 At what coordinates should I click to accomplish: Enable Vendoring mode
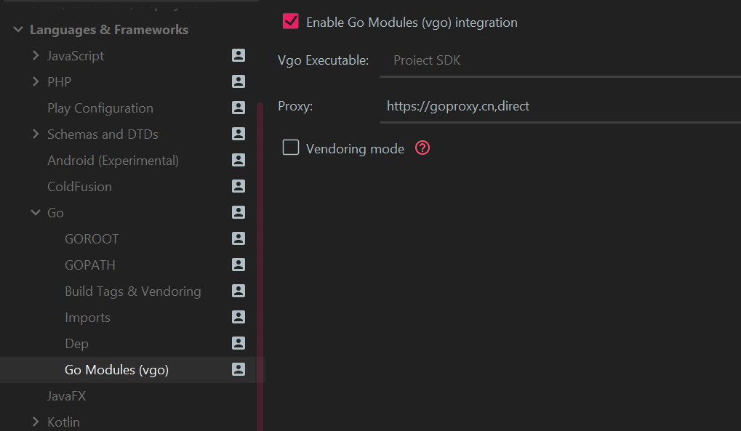(x=290, y=147)
